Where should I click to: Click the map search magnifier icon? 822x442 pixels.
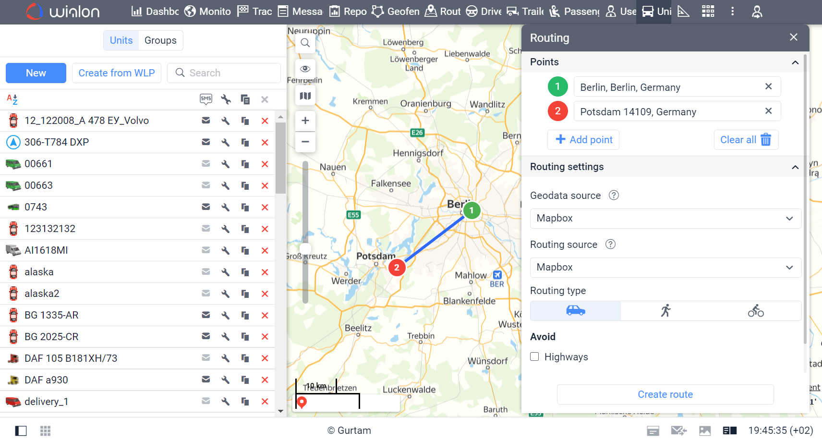305,43
